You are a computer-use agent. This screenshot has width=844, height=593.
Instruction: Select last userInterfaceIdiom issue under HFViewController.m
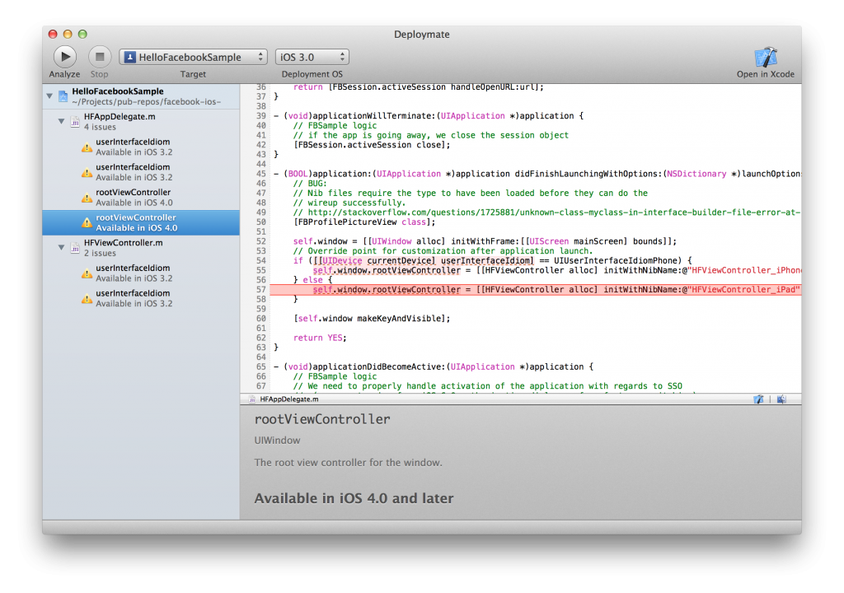point(141,298)
